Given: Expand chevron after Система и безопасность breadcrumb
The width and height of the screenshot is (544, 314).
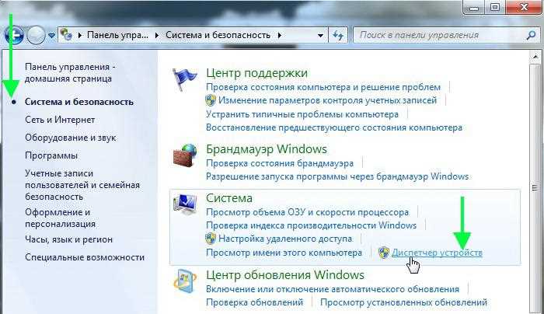Looking at the screenshot, I should coord(280,35).
